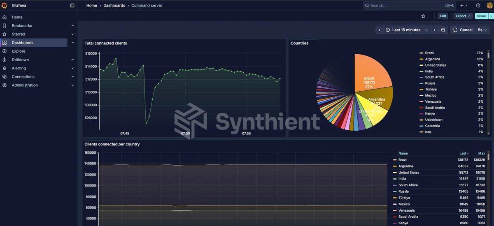Toggle the sidebar dock icon
This screenshot has height=226, width=494.
pyautogui.click(x=72, y=5)
